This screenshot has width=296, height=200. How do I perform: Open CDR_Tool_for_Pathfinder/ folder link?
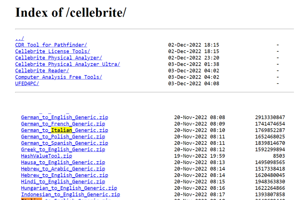pos(51,45)
